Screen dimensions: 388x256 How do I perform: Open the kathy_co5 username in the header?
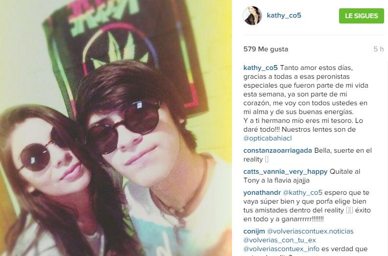(284, 15)
